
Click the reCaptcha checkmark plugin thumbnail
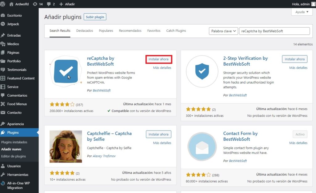tap(66, 71)
